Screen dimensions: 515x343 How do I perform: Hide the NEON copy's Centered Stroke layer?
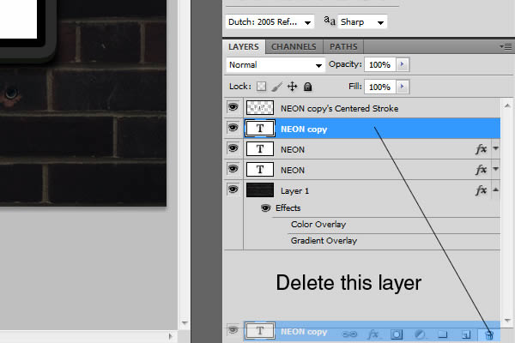click(x=233, y=108)
